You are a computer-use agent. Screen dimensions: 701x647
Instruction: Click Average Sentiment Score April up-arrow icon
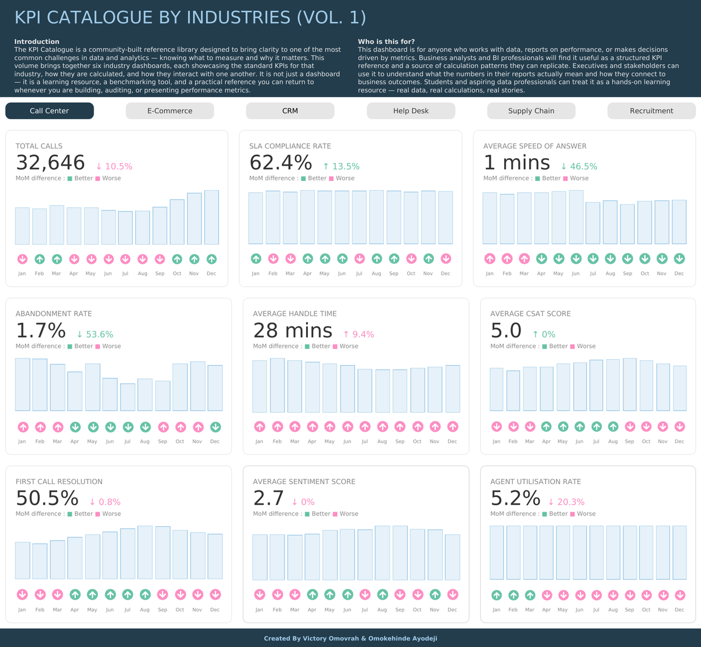point(312,595)
